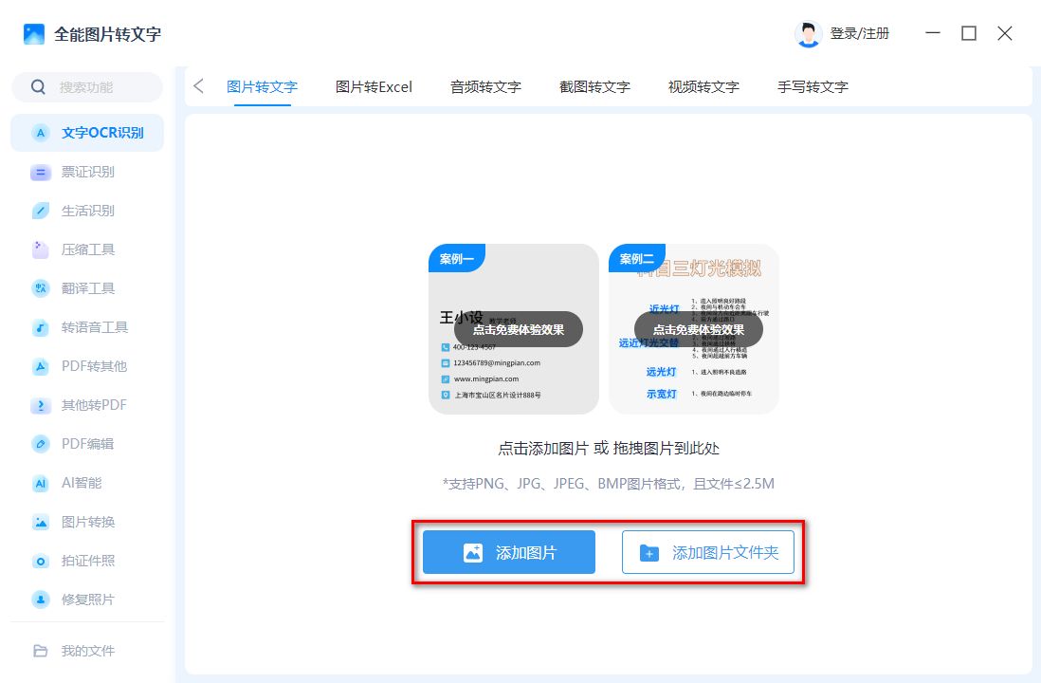Click the 添加图片文件夹 button
The width and height of the screenshot is (1041, 683).
(708, 552)
